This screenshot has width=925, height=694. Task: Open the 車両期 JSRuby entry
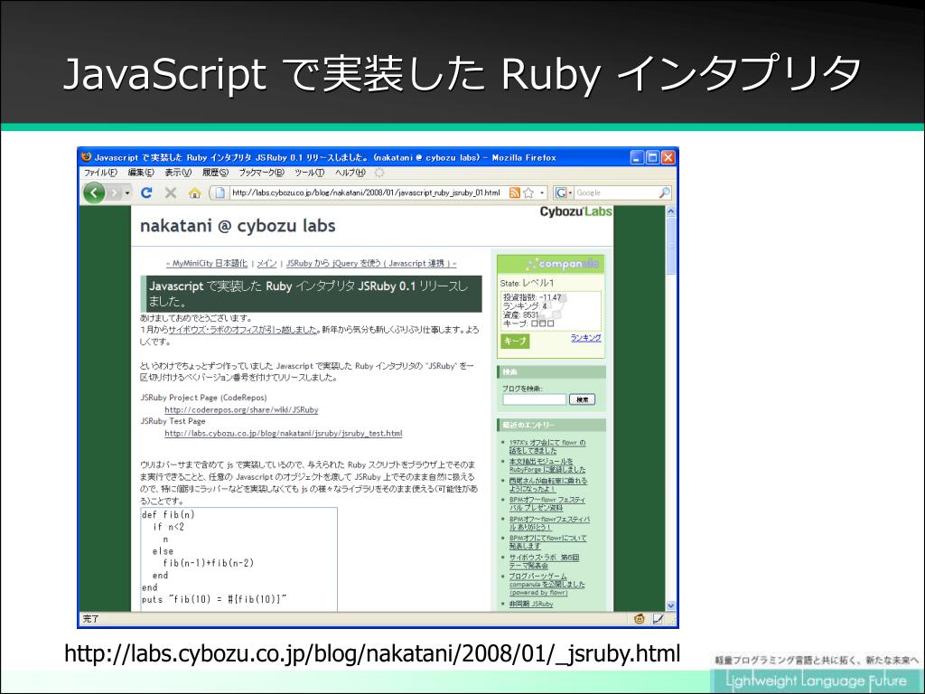click(531, 604)
